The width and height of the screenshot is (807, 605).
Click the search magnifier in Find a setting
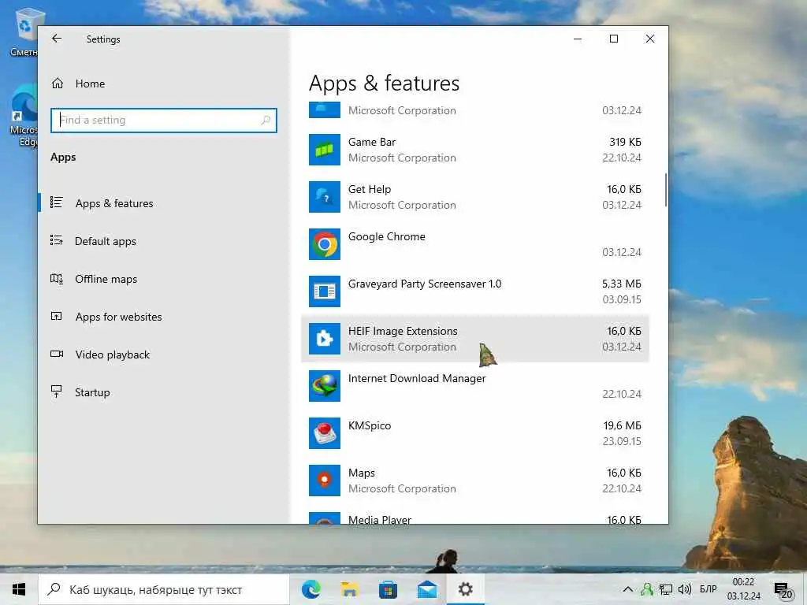click(266, 120)
